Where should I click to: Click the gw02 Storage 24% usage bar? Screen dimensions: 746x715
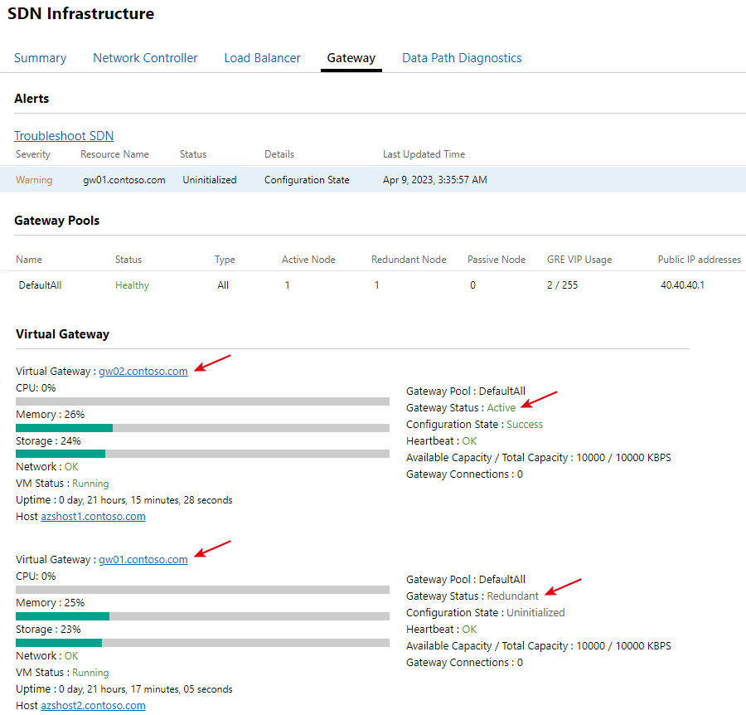tap(203, 454)
